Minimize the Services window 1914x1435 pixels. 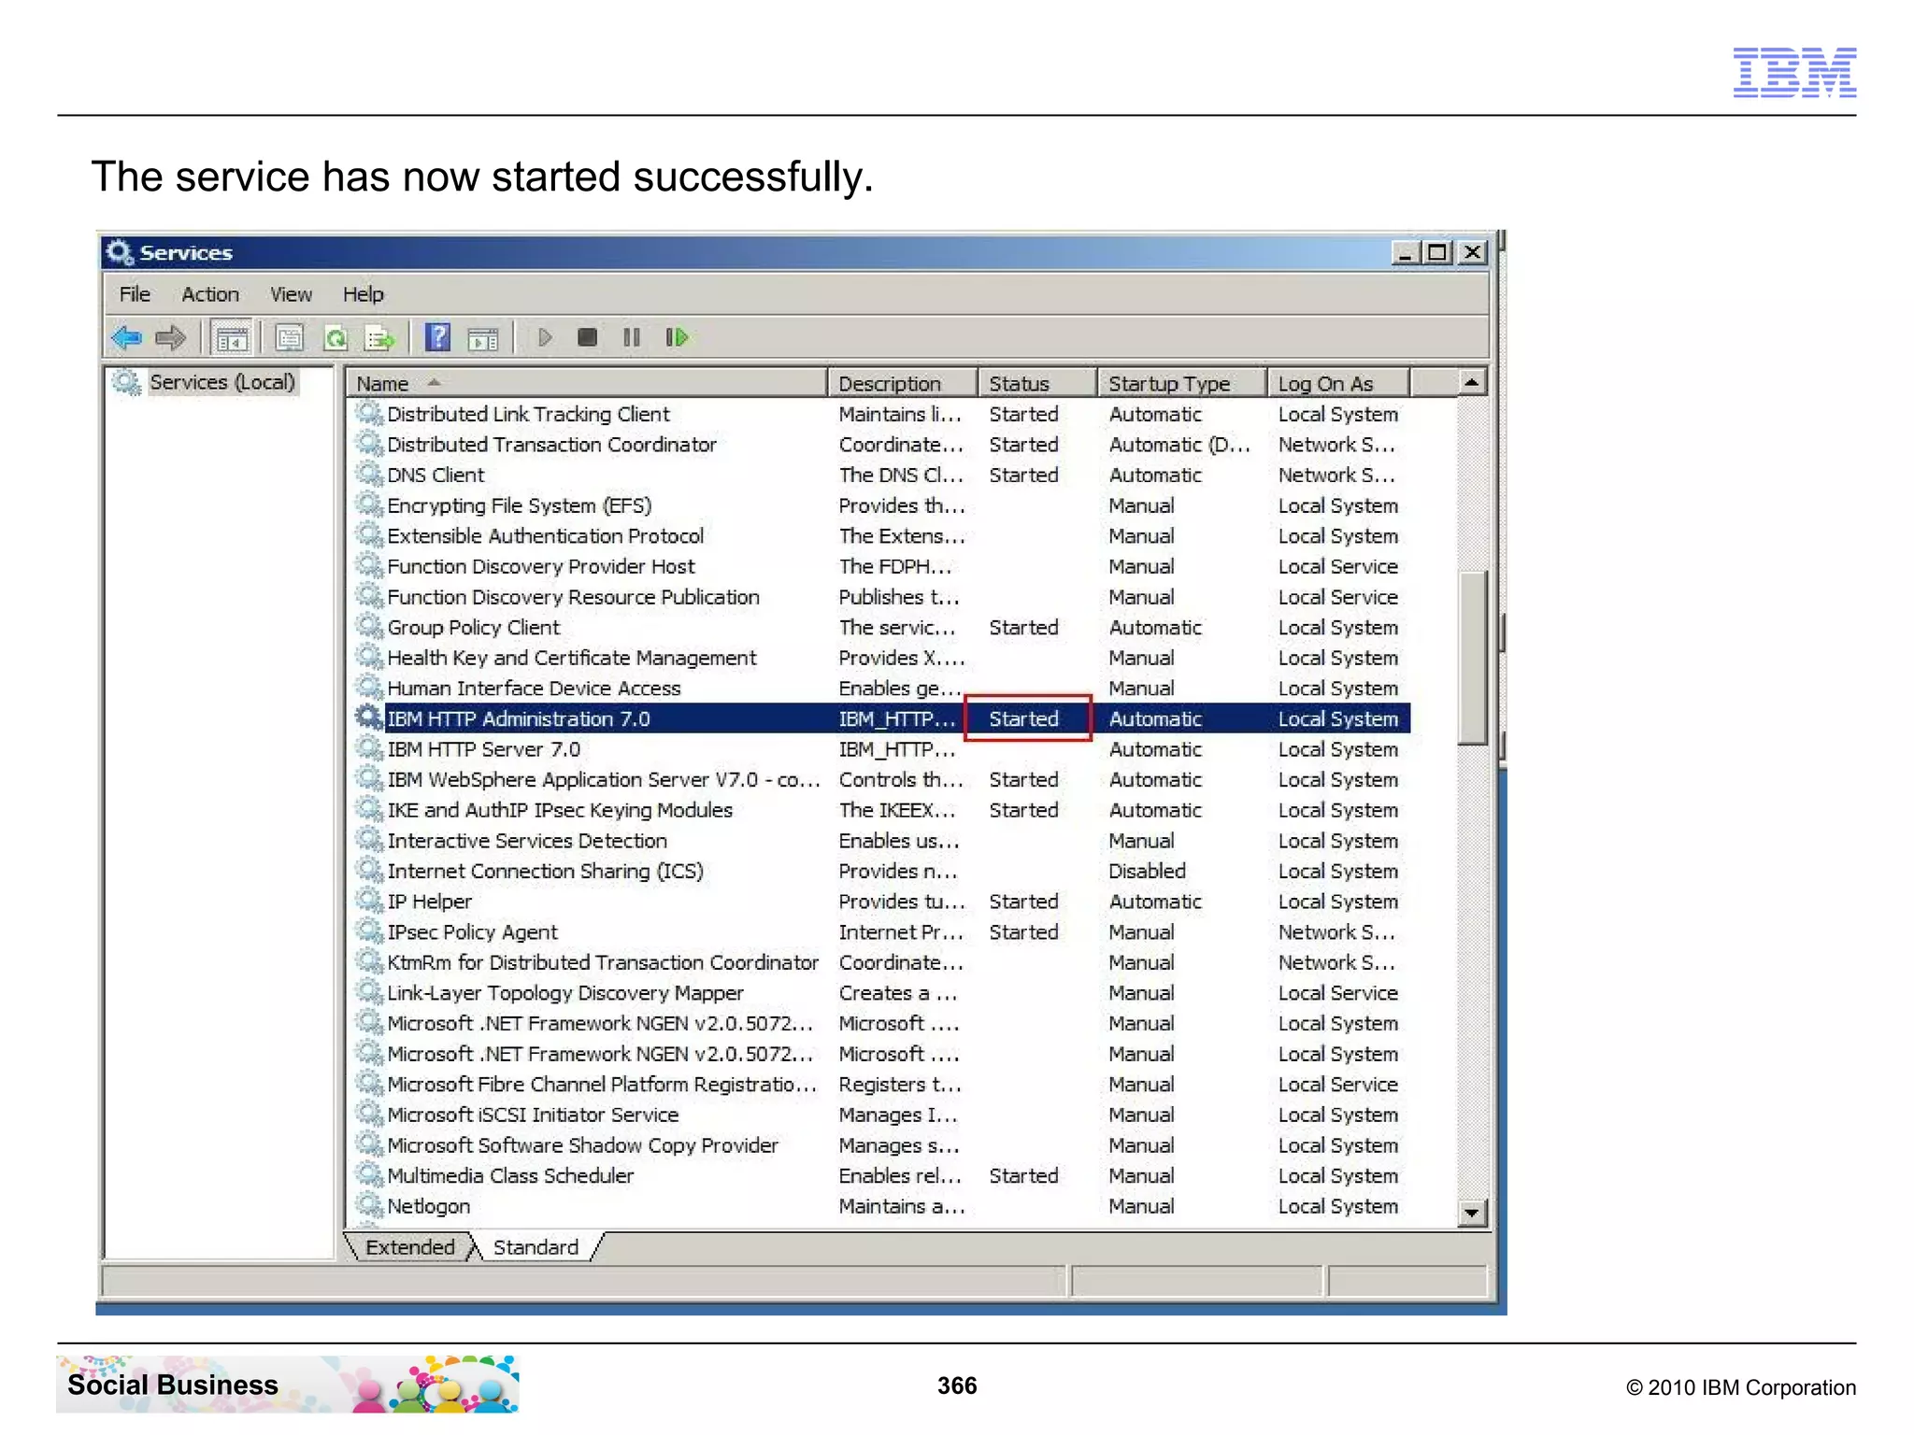[x=1405, y=252]
